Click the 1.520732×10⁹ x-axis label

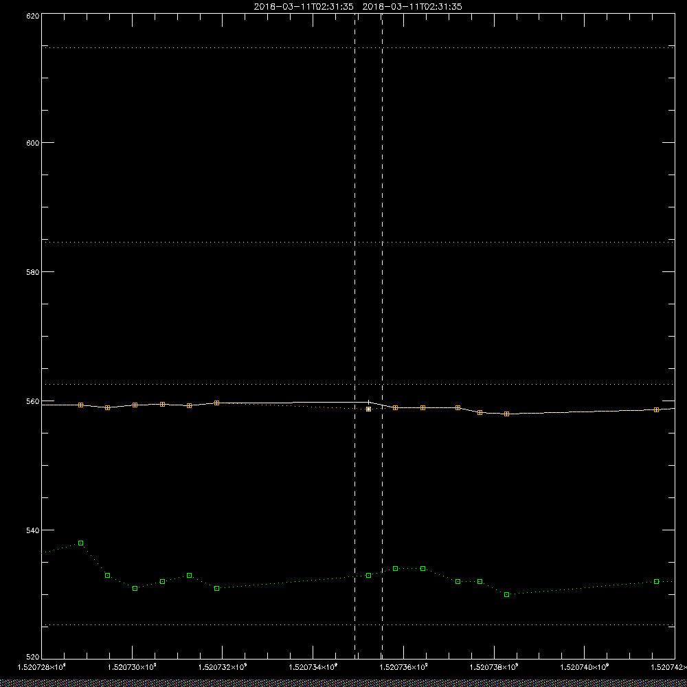[223, 667]
